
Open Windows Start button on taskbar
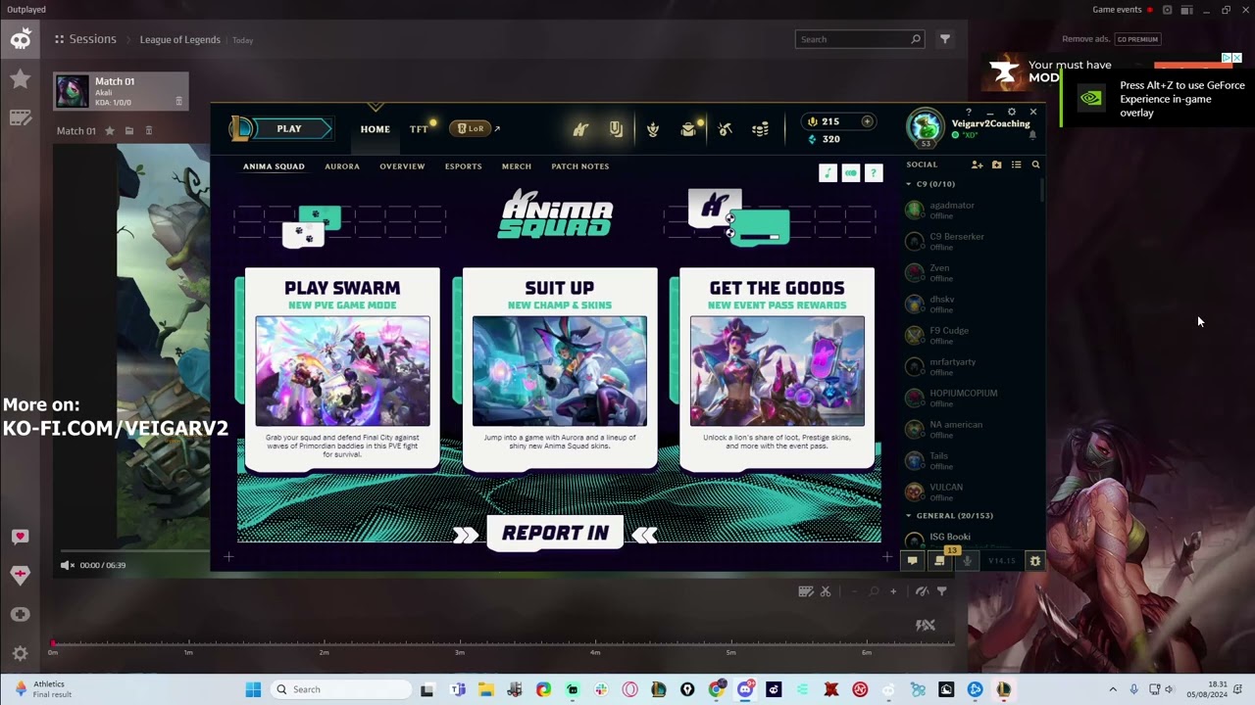[253, 689]
